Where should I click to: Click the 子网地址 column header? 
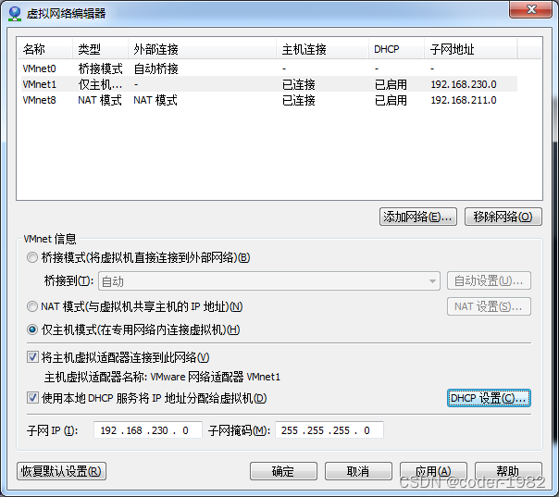click(471, 49)
